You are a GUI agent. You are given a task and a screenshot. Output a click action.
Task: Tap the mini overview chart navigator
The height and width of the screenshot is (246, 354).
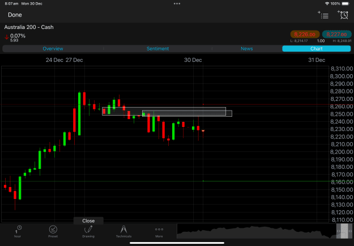pos(265,231)
